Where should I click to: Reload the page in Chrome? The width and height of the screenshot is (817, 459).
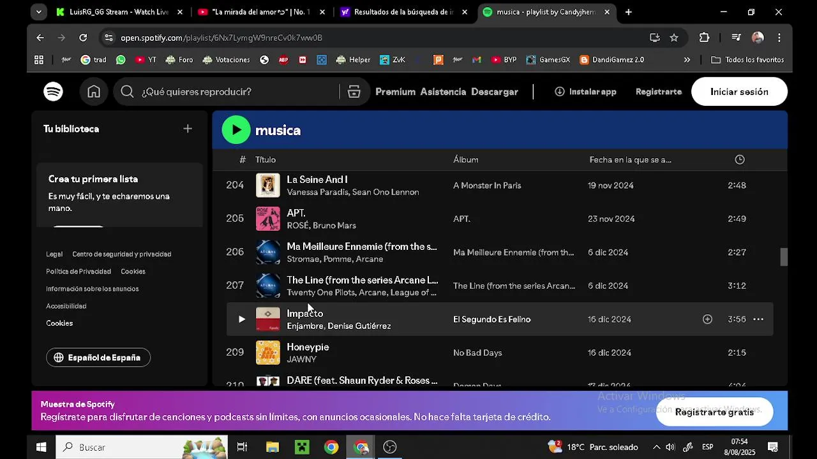click(x=83, y=38)
